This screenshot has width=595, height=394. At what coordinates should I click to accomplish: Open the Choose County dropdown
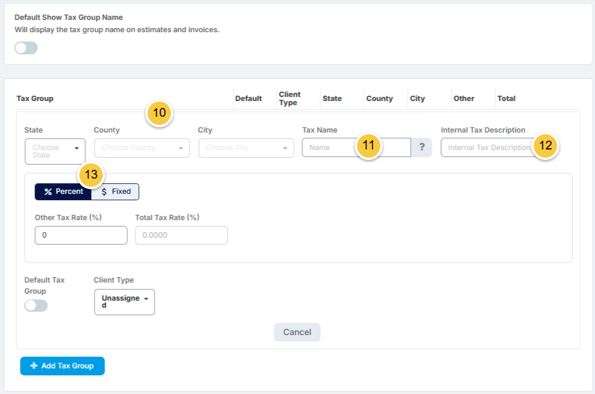tap(142, 148)
